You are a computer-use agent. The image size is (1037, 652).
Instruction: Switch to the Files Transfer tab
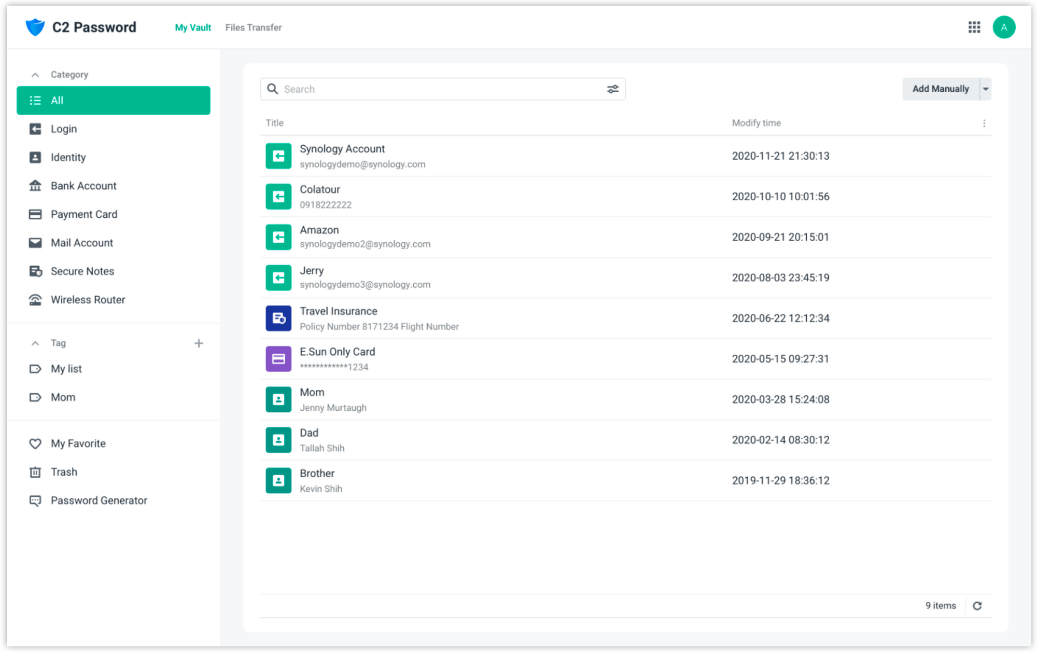click(254, 27)
